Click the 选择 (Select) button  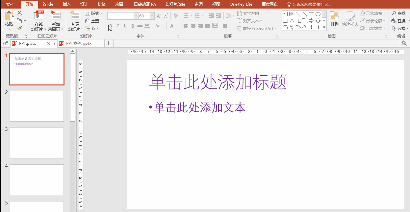pyautogui.click(x=401, y=28)
